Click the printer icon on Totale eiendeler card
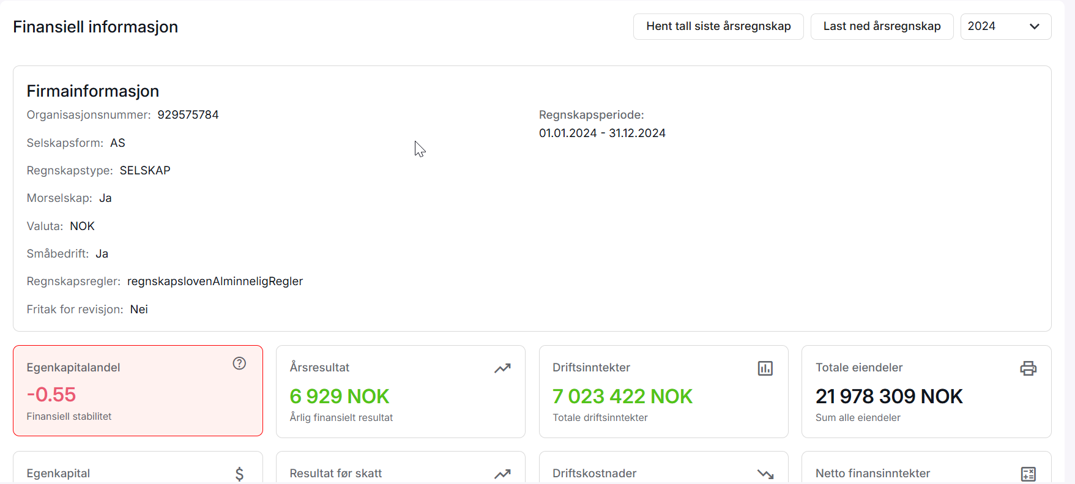Viewport: 1075px width, 484px height. (x=1028, y=368)
